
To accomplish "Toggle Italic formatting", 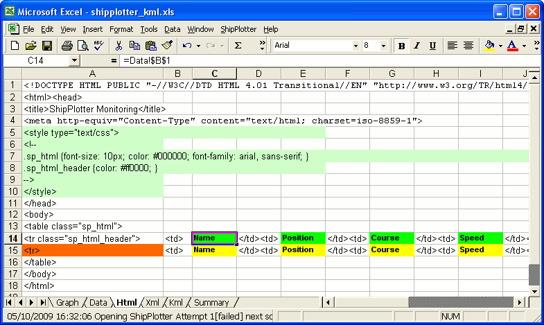I will click(x=417, y=46).
